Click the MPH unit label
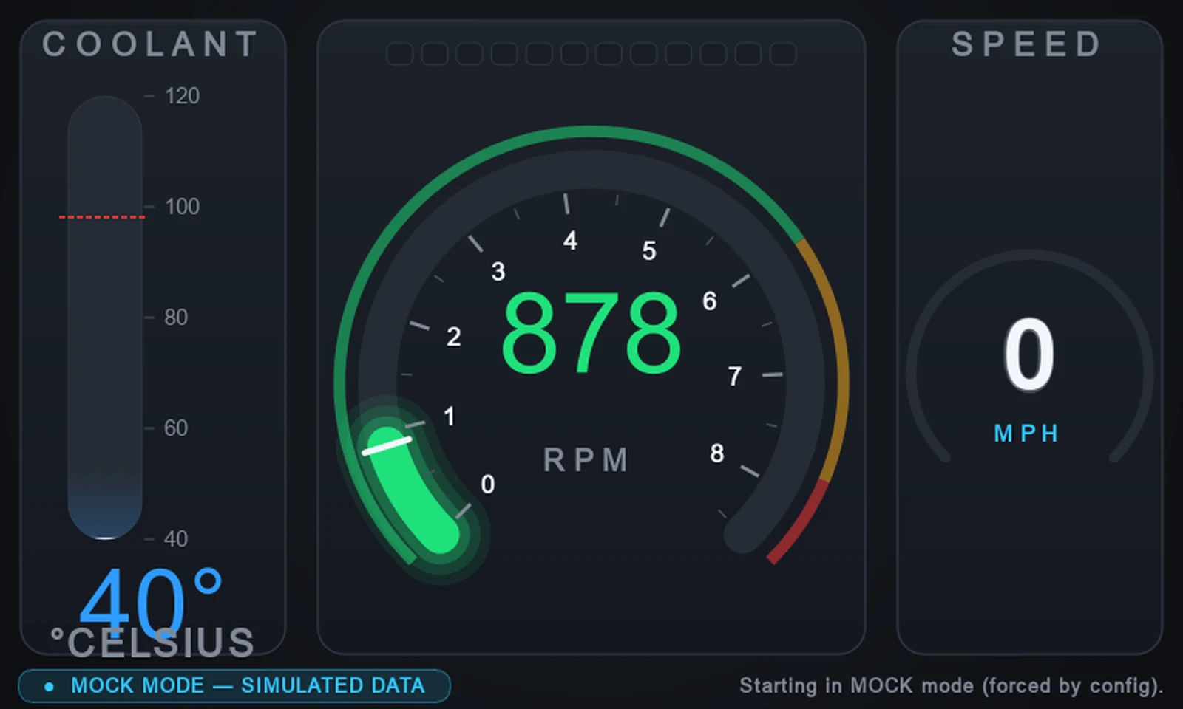Viewport: 1183px width, 709px height. click(x=1026, y=434)
